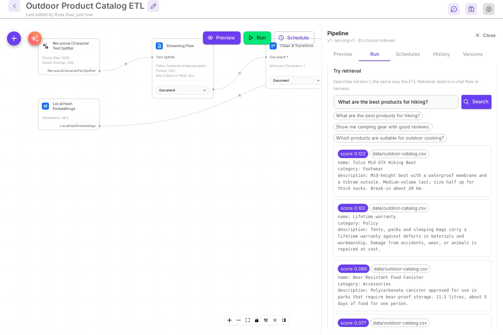The width and height of the screenshot is (503, 335).
Task: Remove the edge from Text Splitter to Streaming Files
Action: tap(126, 64)
